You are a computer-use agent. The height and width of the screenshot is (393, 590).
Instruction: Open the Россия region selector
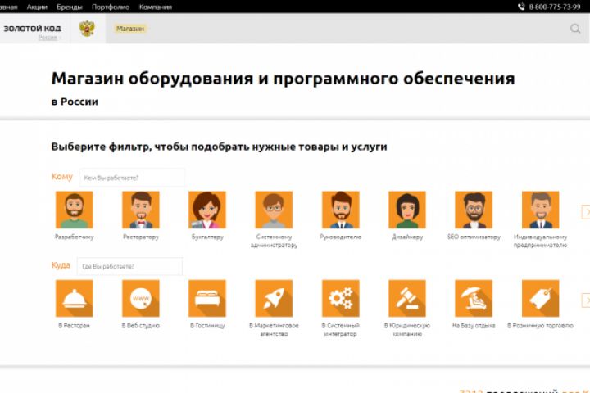click(48, 38)
